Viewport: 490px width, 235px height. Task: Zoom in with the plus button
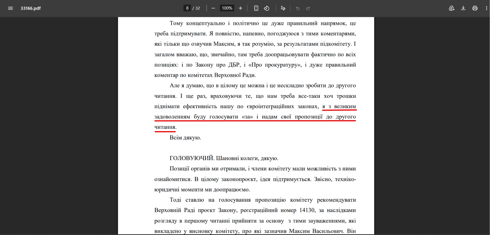coord(240,8)
